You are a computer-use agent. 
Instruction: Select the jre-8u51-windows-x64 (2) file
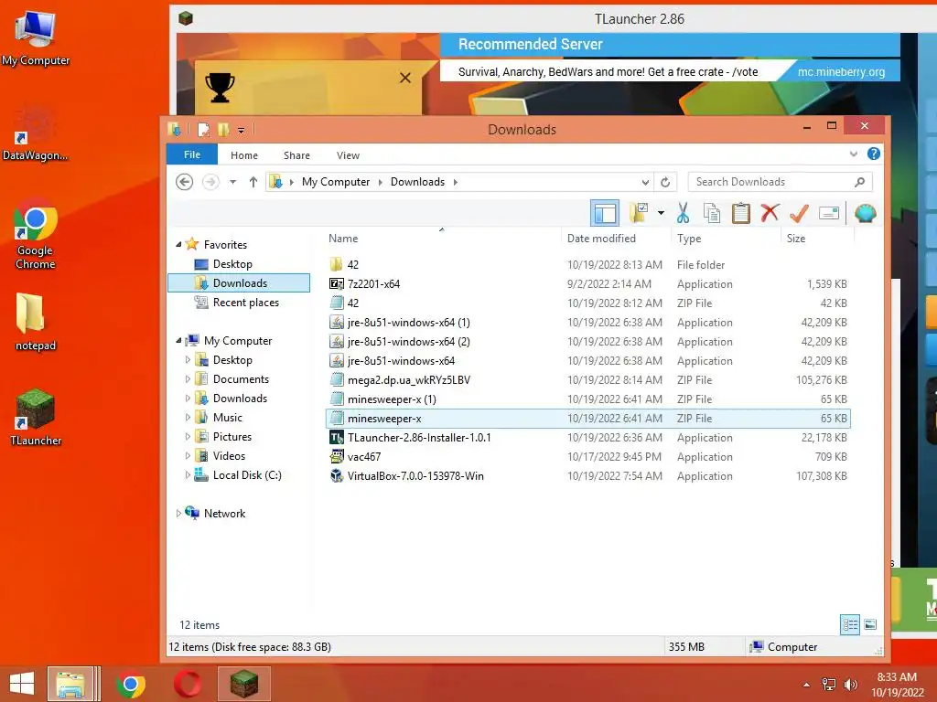coord(588,342)
